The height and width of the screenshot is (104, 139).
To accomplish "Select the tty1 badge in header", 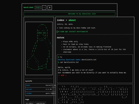I will click(x=38, y=7).
